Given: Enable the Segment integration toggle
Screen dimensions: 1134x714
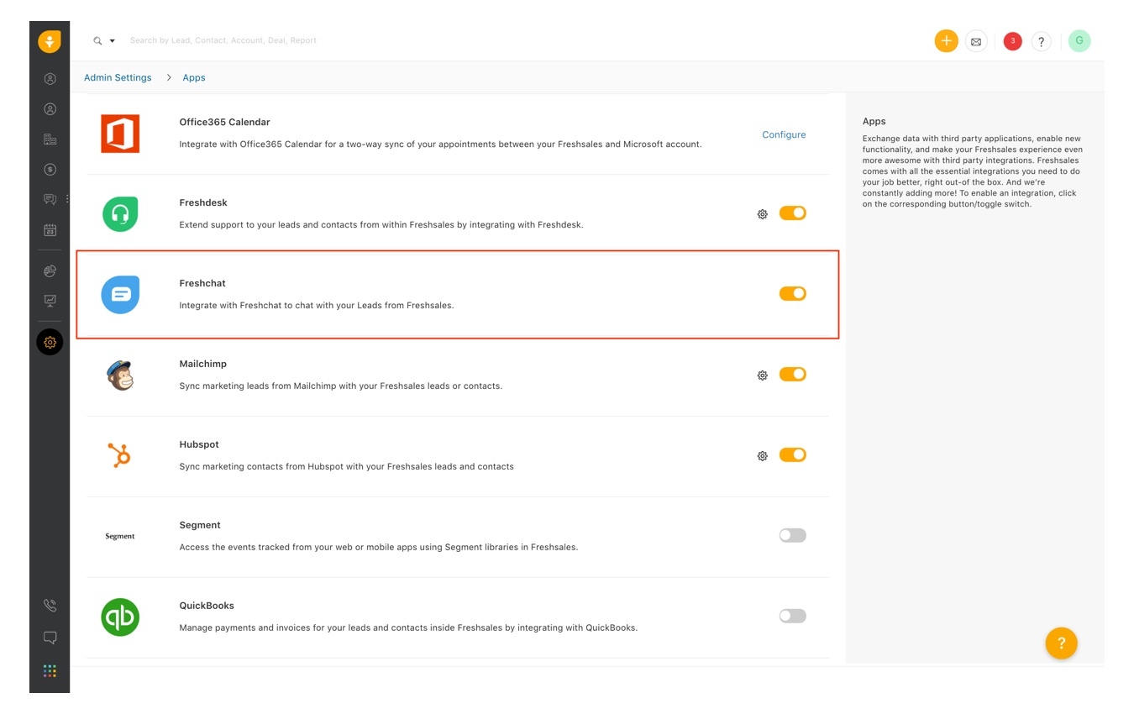Looking at the screenshot, I should click(x=792, y=535).
